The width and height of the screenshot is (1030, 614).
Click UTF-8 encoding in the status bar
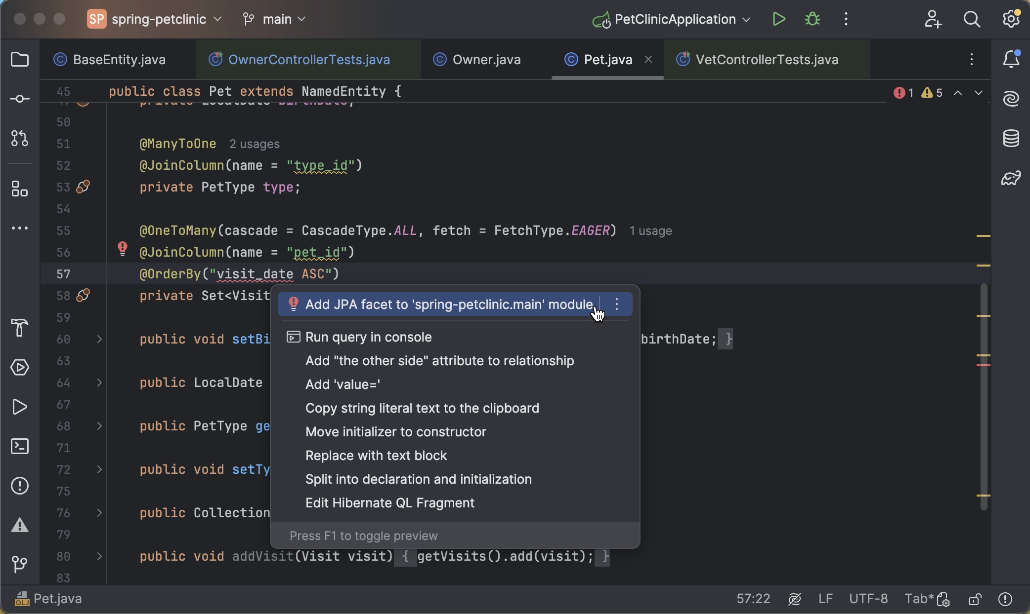[868, 599]
